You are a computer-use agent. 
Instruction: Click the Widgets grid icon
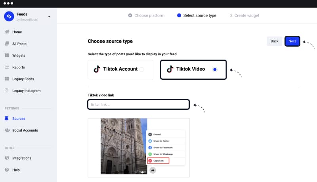pyautogui.click(x=7, y=55)
